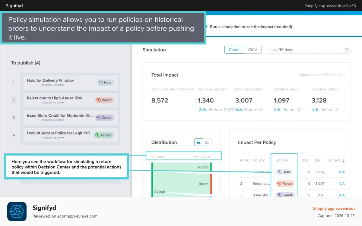Select the GMV toggle
The image size is (362, 226).
tap(252, 50)
